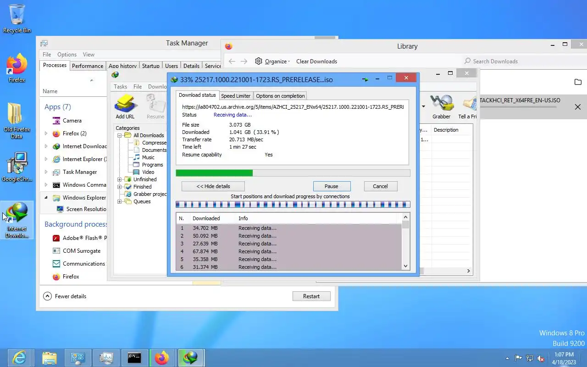This screenshot has width=587, height=367.
Task: Open File Explorer from the taskbar
Action: tap(49, 358)
